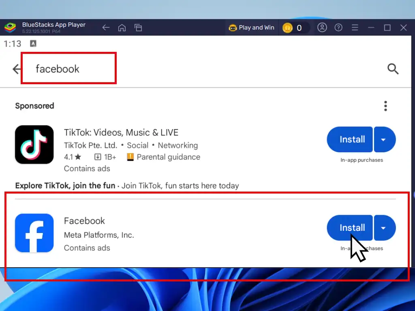415x311 pixels.
Task: Install the TikTok app
Action: coord(350,139)
